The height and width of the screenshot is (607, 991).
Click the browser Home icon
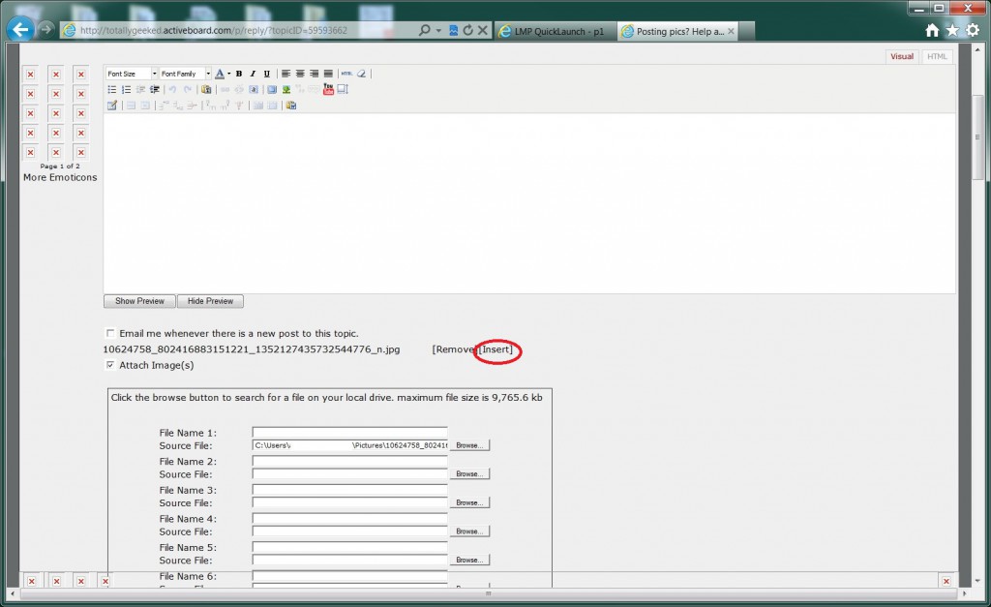932,31
